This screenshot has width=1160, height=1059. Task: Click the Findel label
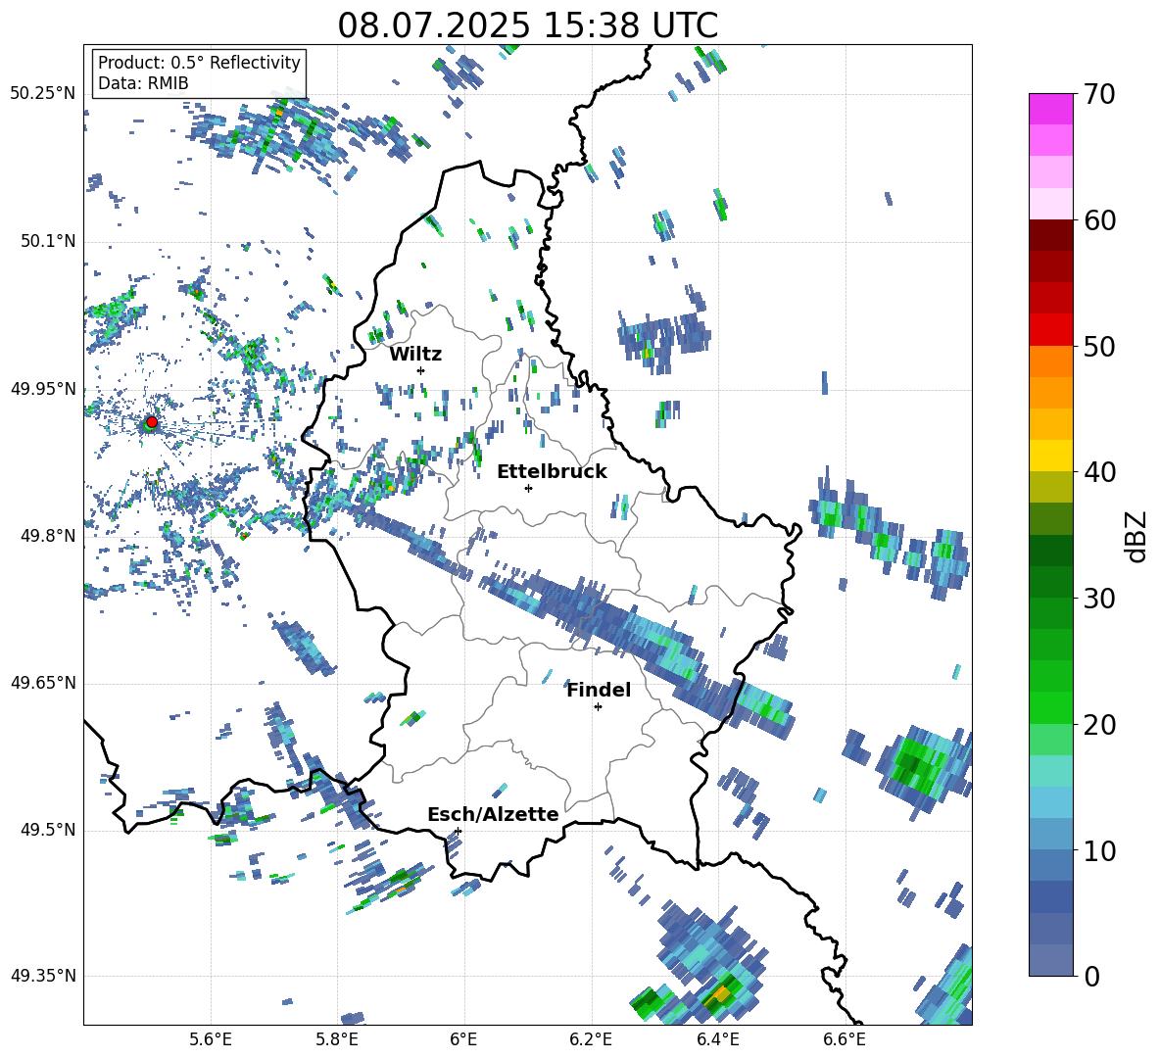[599, 690]
